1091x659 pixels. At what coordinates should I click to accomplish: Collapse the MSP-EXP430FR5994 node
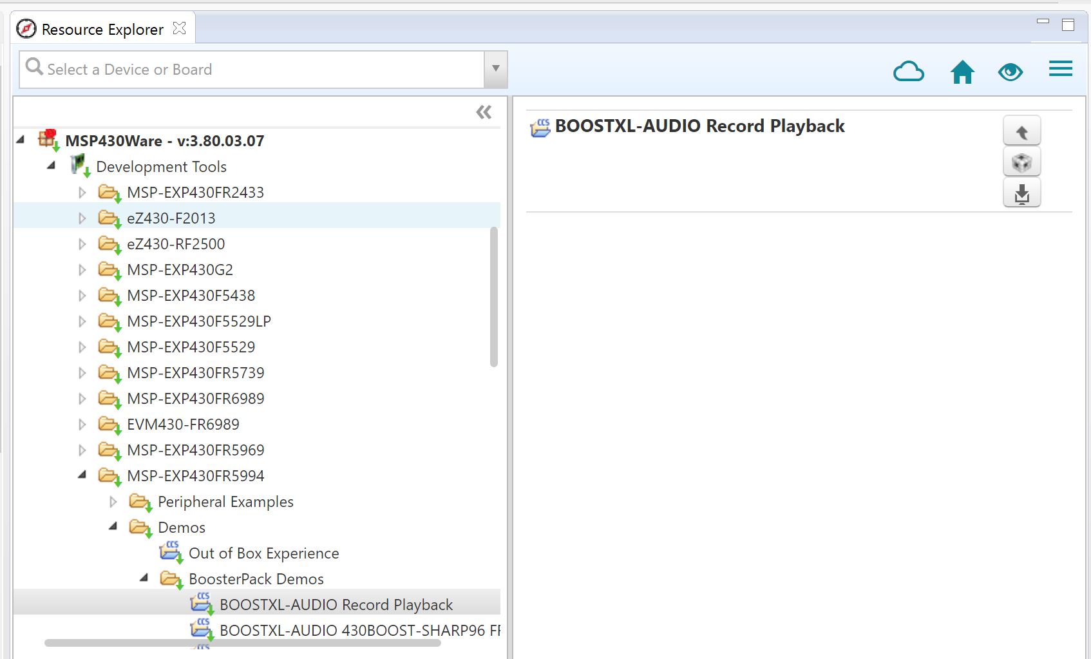82,475
